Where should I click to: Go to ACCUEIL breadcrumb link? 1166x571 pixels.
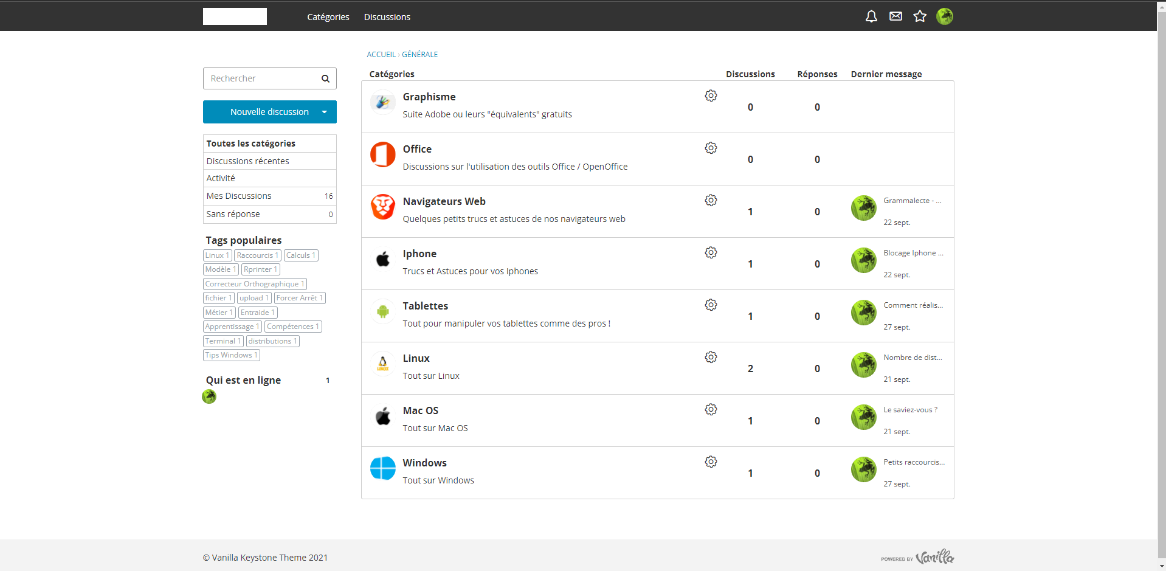(x=381, y=55)
